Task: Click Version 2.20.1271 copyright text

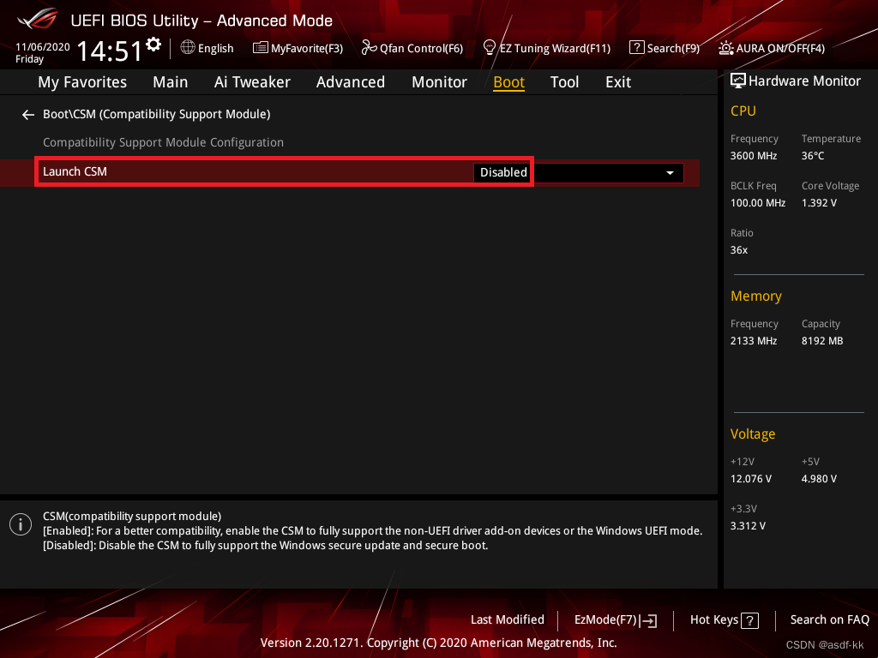Action: point(438,643)
